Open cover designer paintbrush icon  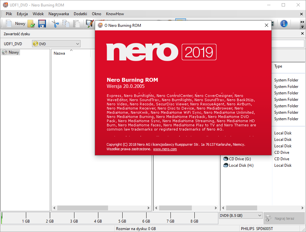point(90,24)
